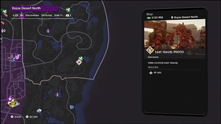The height and width of the screenshot is (124, 221).
Task: Select the red brass-knuckles marker under the green icon
Action: 6,15
